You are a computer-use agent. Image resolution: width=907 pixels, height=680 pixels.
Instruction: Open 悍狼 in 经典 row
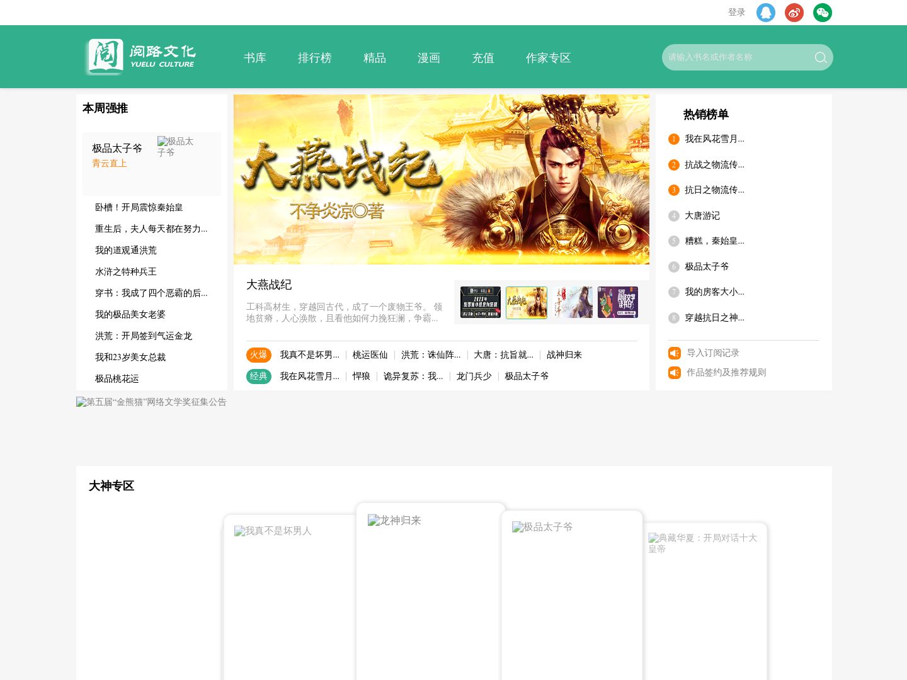[x=362, y=377]
